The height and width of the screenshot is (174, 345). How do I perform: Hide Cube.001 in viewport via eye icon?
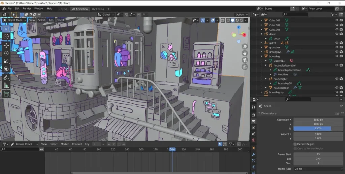(x=337, y=20)
